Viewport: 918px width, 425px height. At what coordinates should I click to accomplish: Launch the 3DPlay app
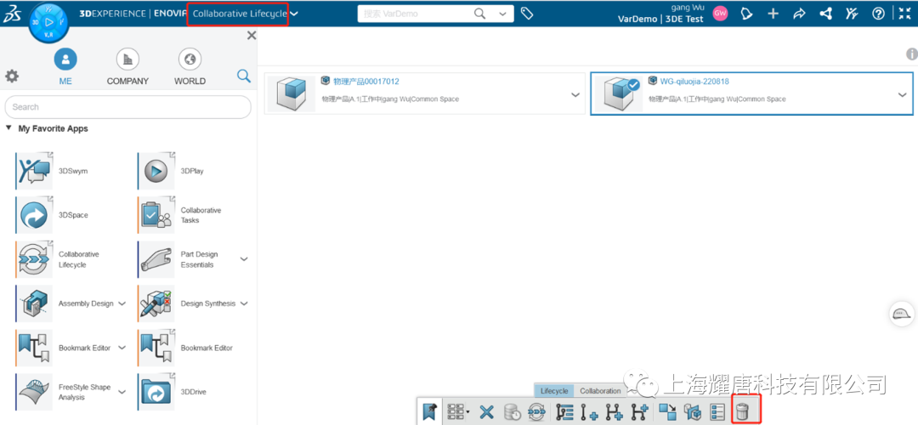coord(156,171)
